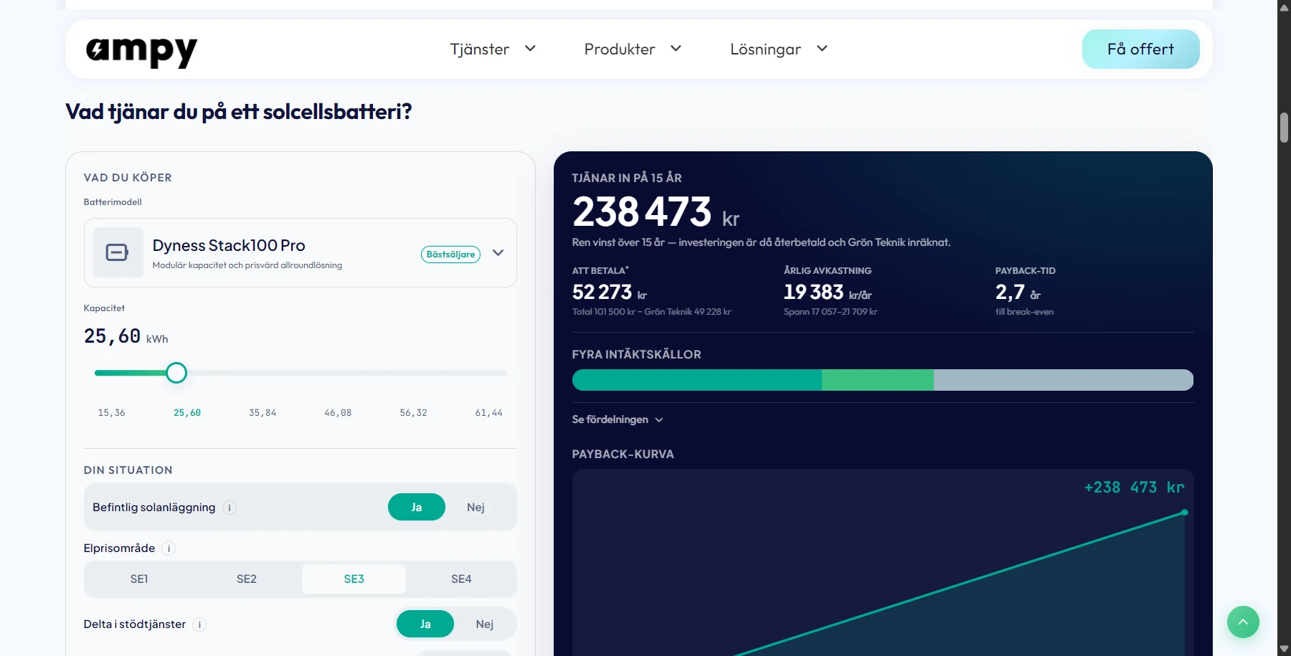
Task: Click the 2,7 år payback value
Action: (x=1018, y=293)
